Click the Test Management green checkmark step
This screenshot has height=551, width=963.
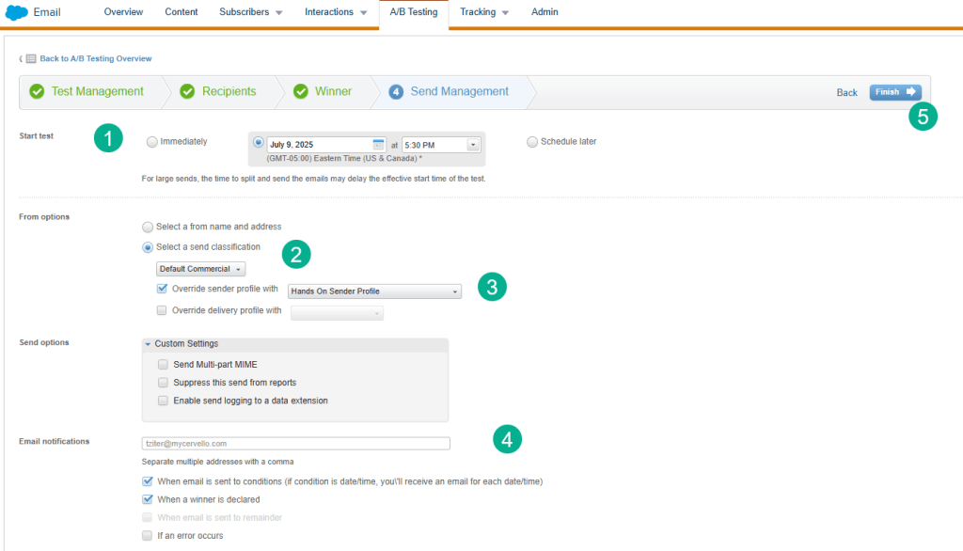click(x=38, y=92)
